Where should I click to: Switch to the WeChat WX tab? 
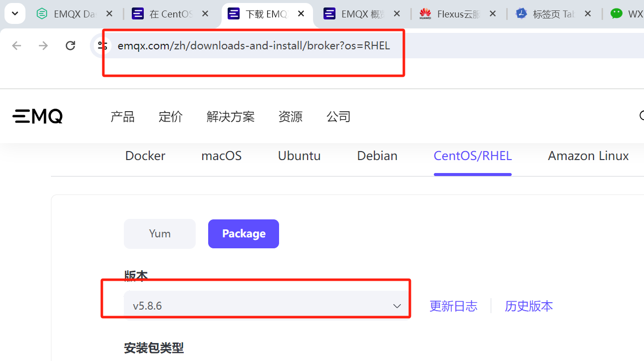[x=626, y=14]
